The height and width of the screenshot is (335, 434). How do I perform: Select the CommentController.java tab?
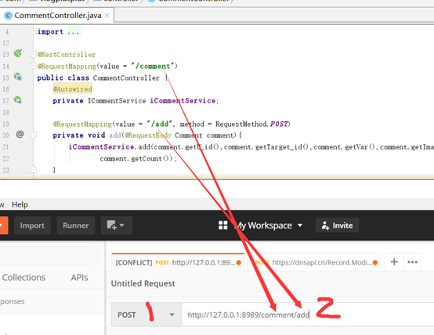click(x=56, y=16)
